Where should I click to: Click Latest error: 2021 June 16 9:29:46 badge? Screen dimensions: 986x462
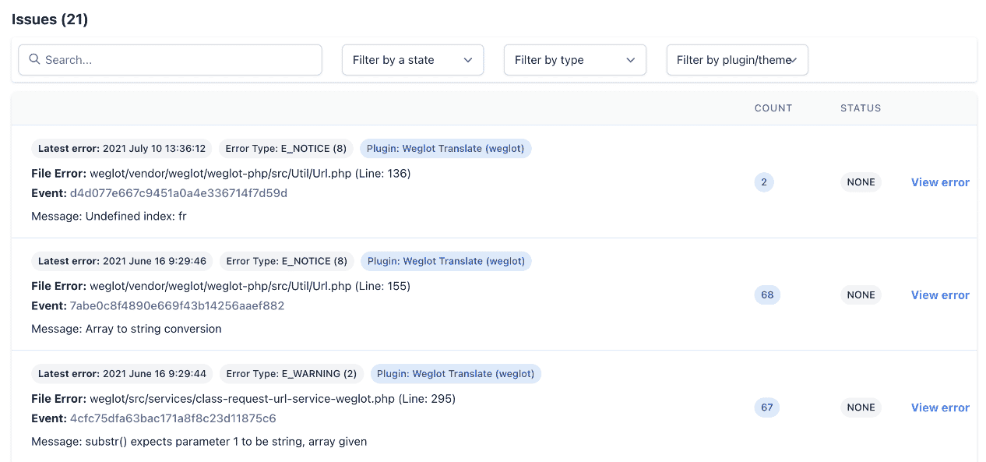122,261
